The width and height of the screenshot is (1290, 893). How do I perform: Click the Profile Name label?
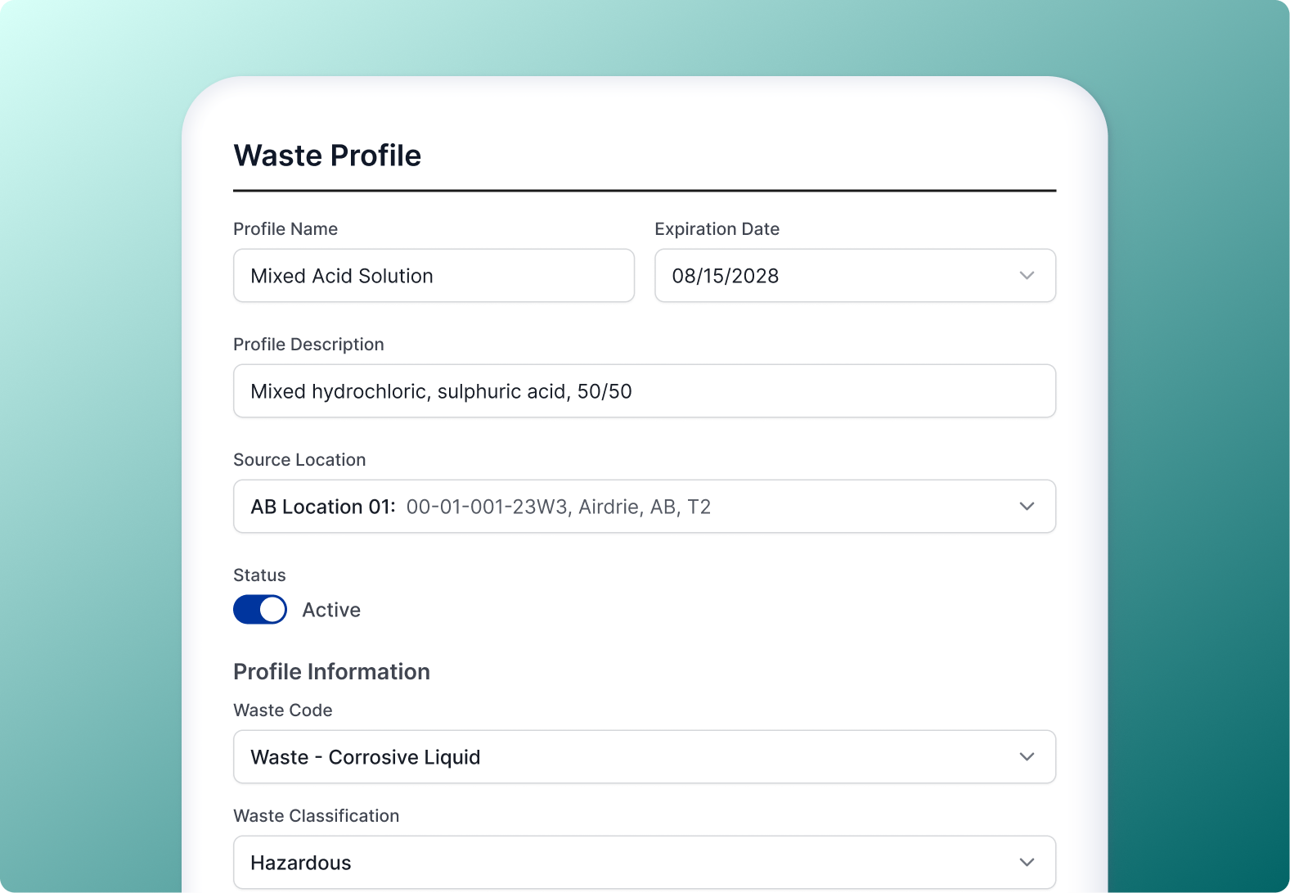coord(285,229)
